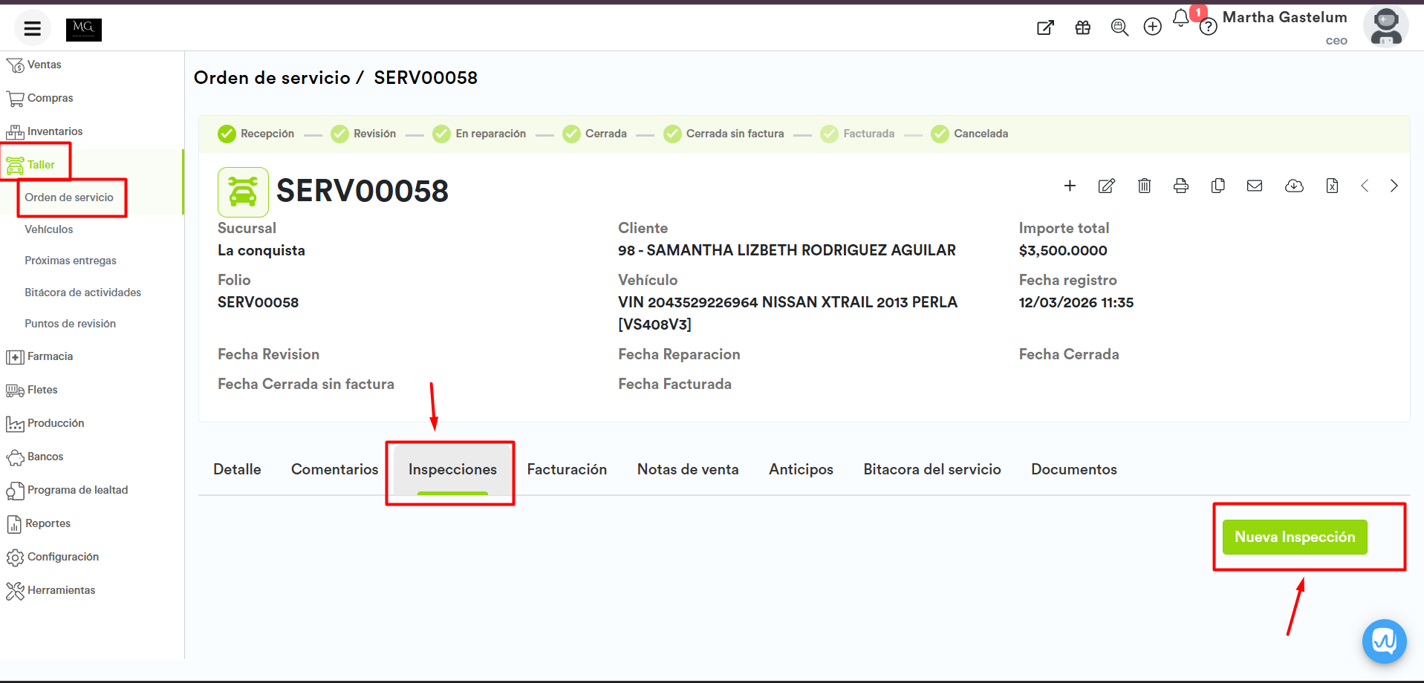This screenshot has height=683, width=1424.
Task: Select the Facturada status step
Action: (857, 134)
